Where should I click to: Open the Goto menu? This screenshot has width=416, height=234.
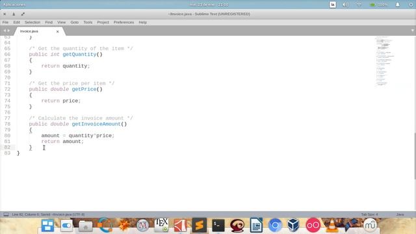[x=75, y=22]
